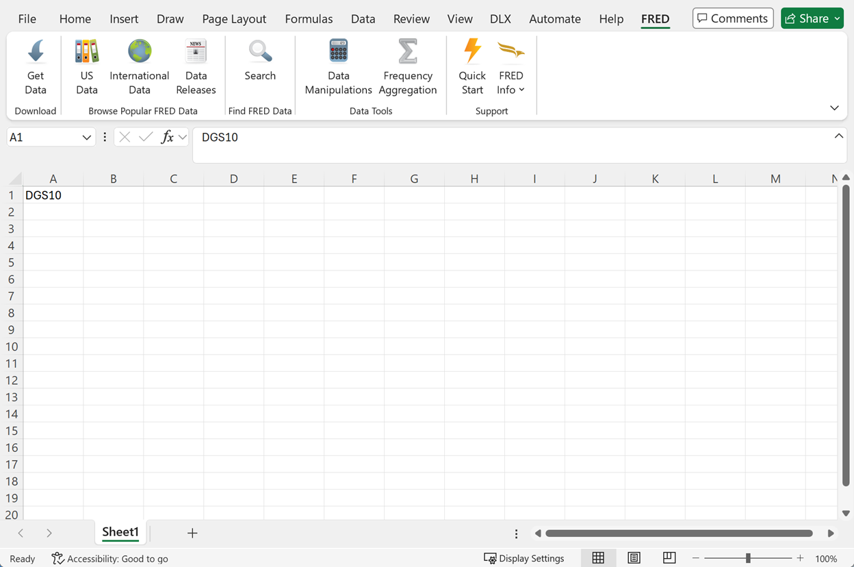Open Share button dropdown
The height and width of the screenshot is (567, 854).
tap(838, 18)
